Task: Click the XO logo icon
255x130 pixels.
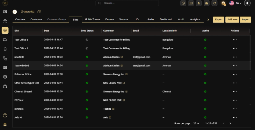Action: point(5,3)
